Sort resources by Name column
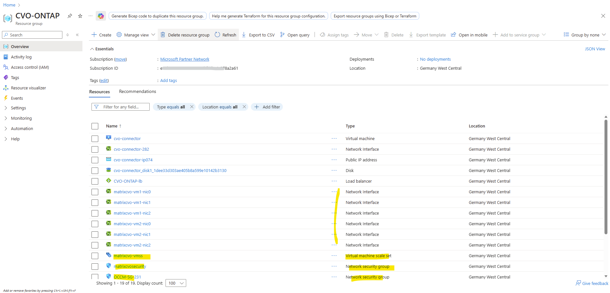The width and height of the screenshot is (610, 293). tap(113, 126)
